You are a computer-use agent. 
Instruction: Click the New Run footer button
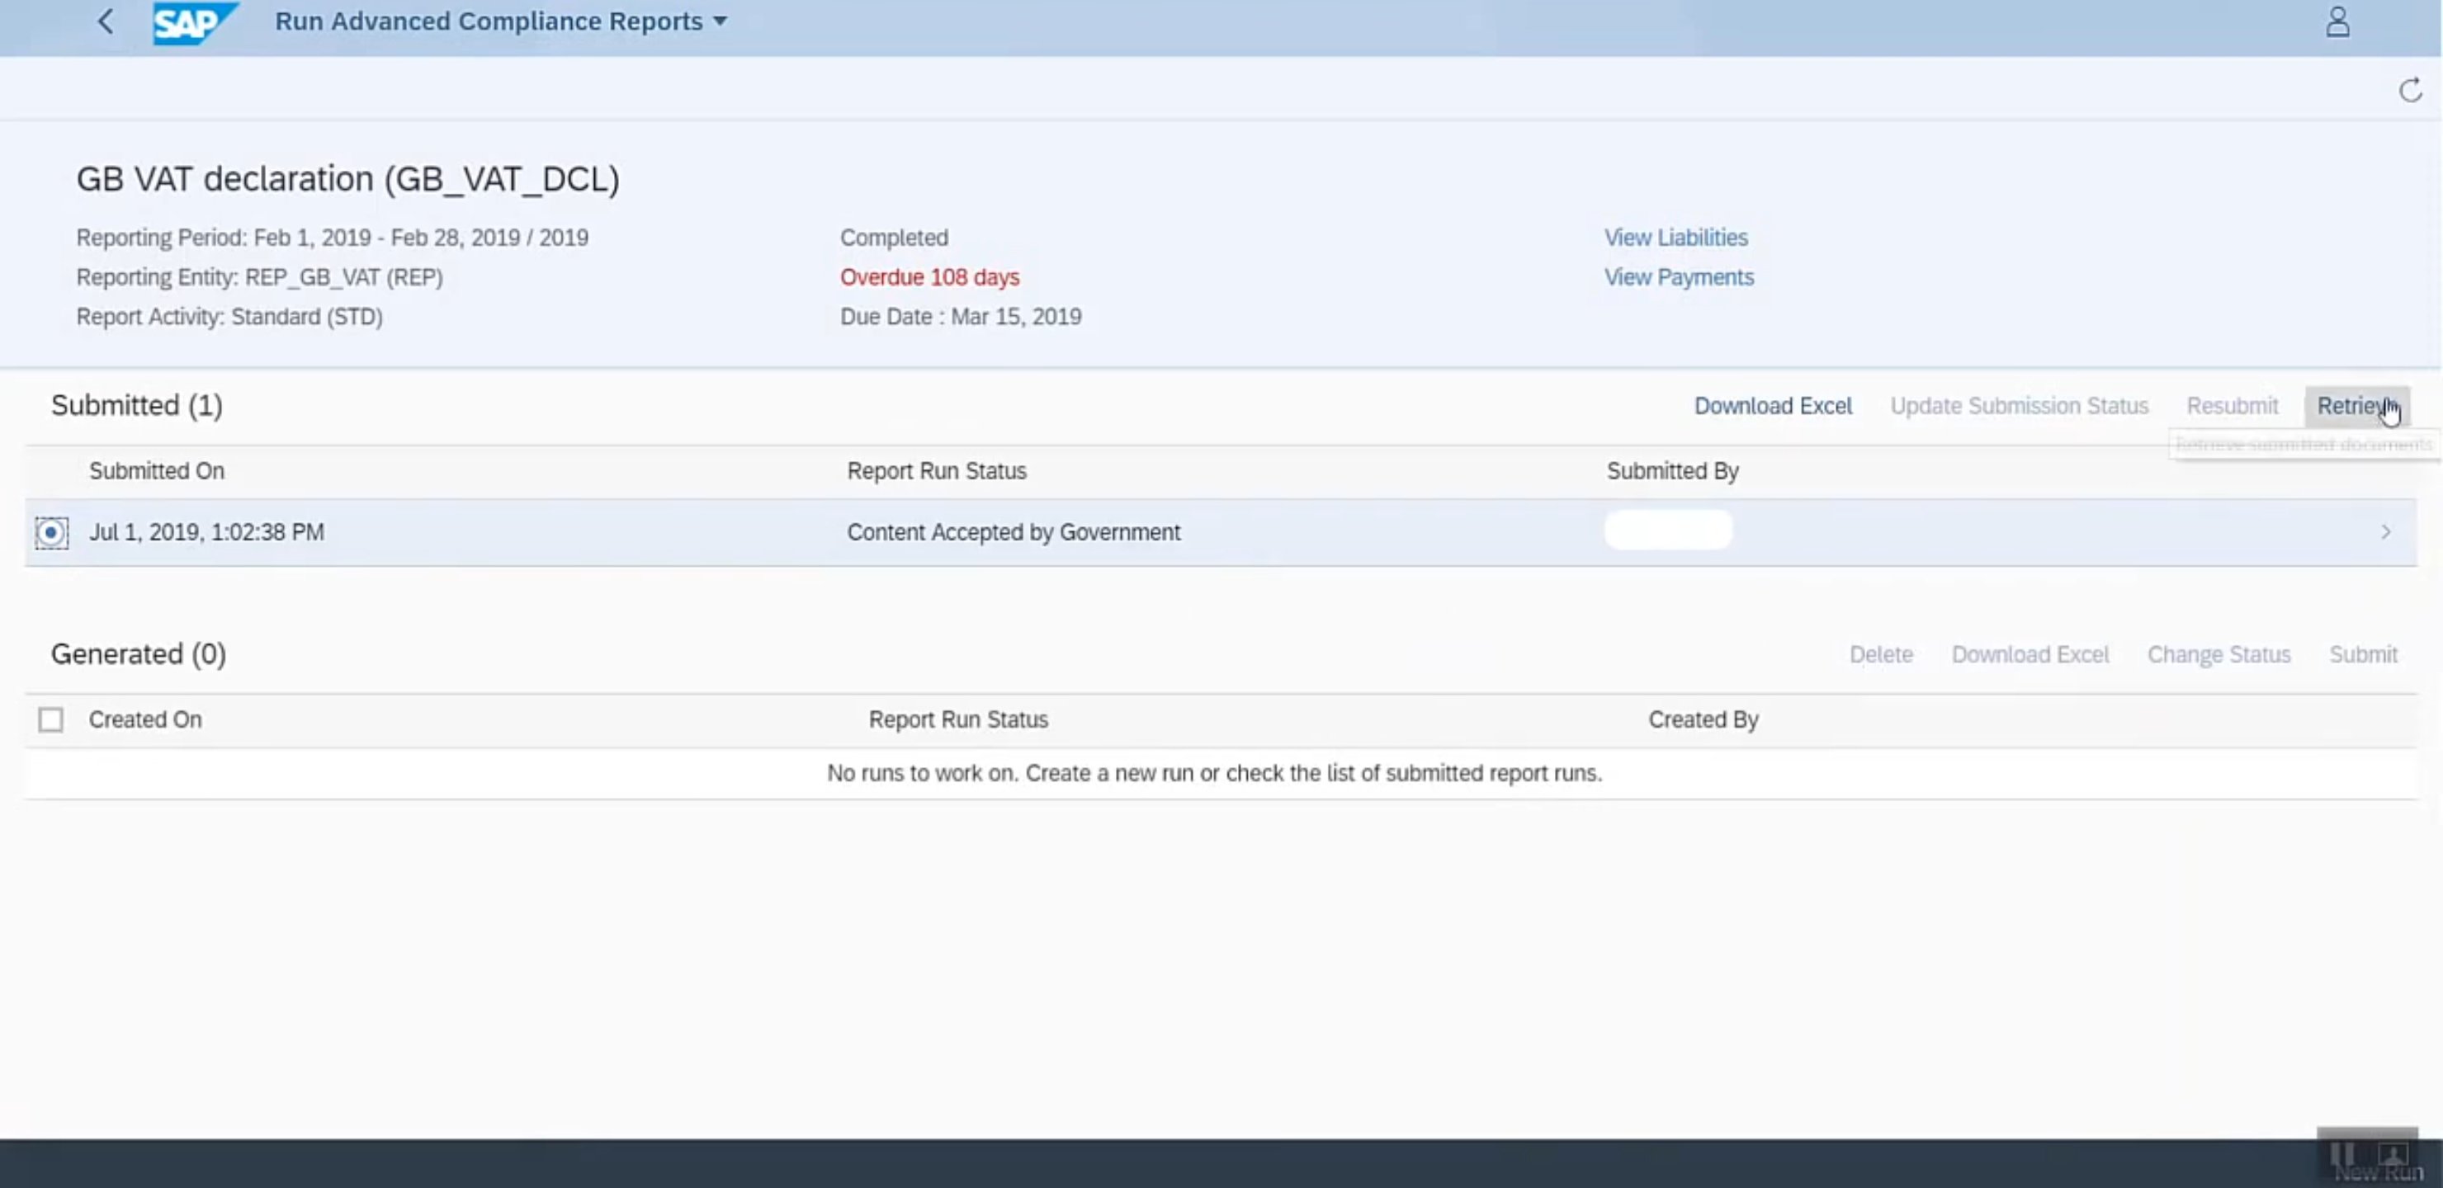(x=2378, y=1174)
